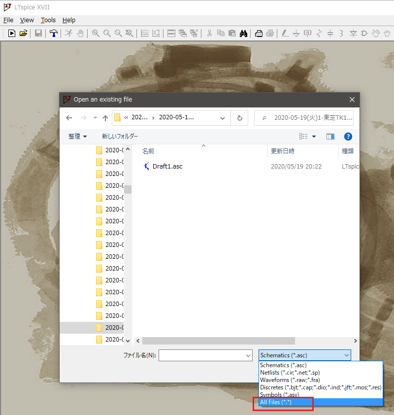Open recent locations chevron dropdown

[95, 117]
